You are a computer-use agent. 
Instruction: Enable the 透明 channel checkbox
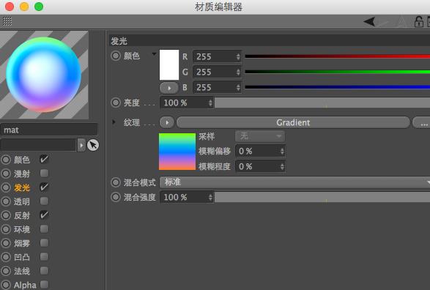(x=44, y=201)
